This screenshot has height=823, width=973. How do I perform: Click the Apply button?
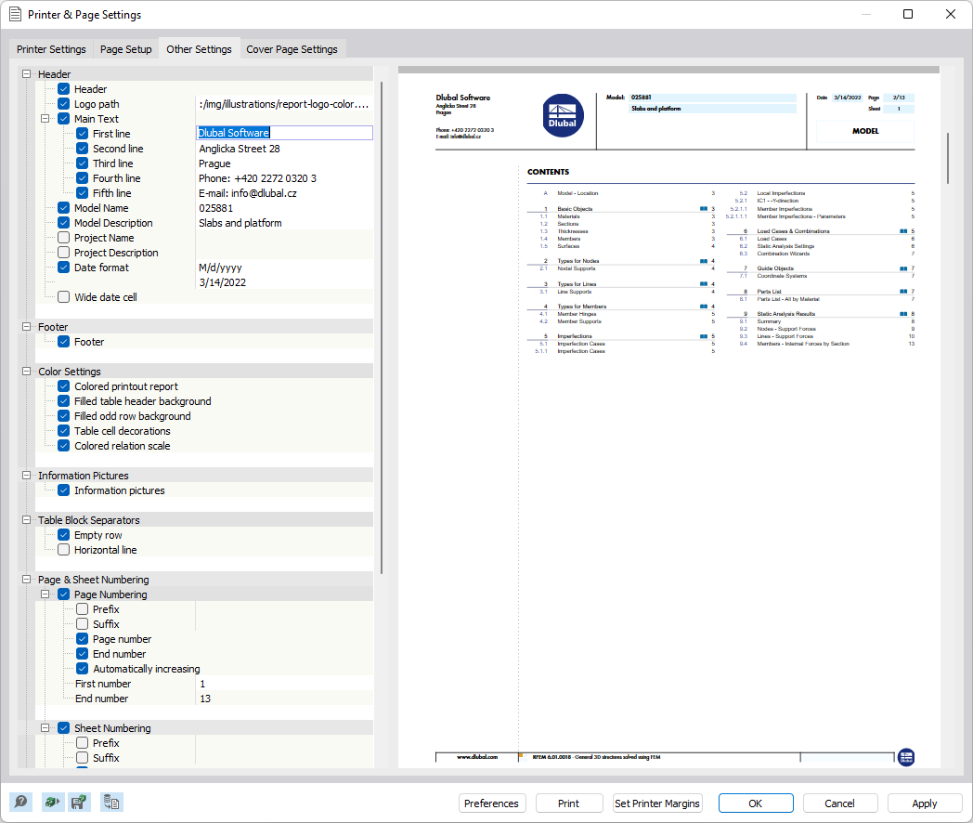(x=925, y=803)
